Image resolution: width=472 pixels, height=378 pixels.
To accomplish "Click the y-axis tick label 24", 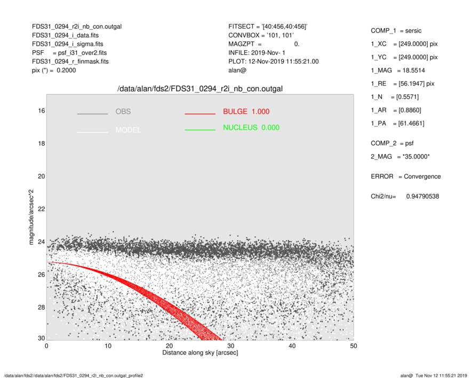I will (42, 242).
